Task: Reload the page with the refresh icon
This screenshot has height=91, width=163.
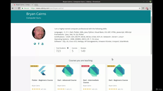Action: click(19, 8)
